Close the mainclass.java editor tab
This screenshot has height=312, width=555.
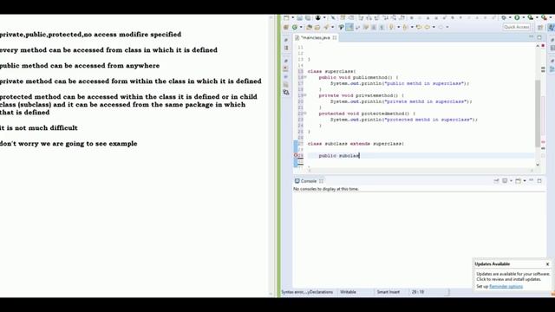pyautogui.click(x=335, y=37)
